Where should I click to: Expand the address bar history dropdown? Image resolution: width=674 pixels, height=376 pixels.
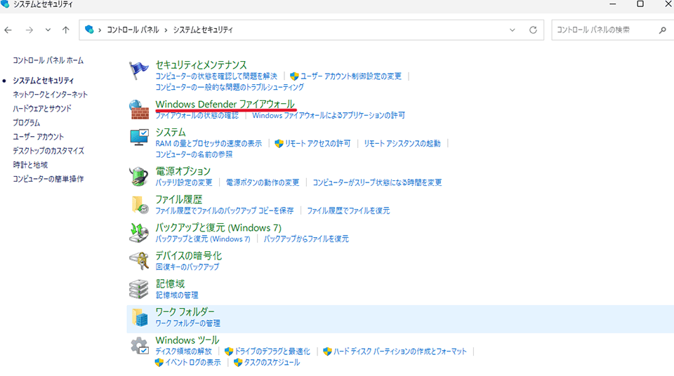513,30
